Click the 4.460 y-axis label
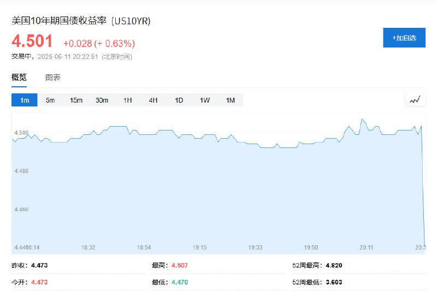The height and width of the screenshot is (291, 437). 21,210
